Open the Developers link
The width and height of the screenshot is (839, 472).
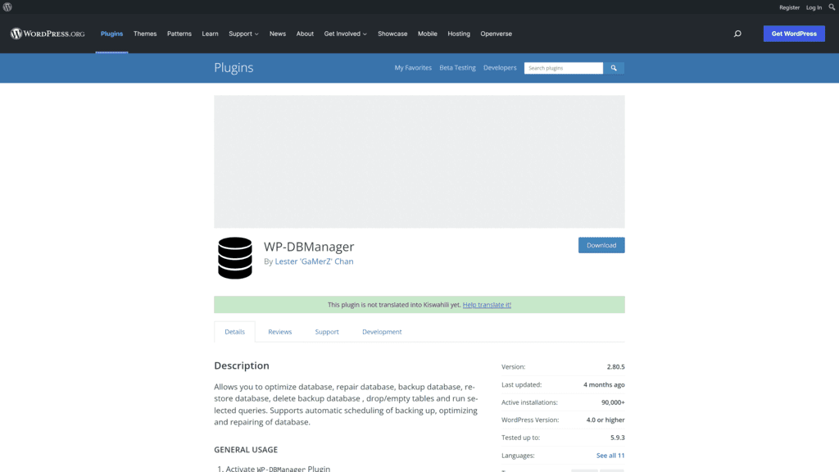500,68
